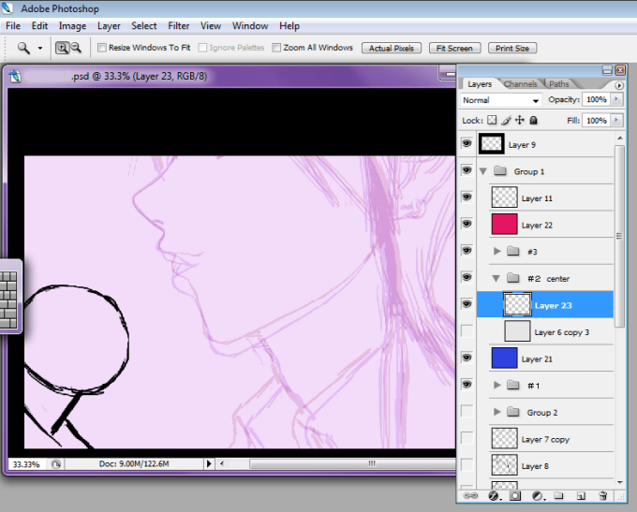Hide Layer 23 with its eye icon
The height and width of the screenshot is (512, 637).
pos(467,304)
